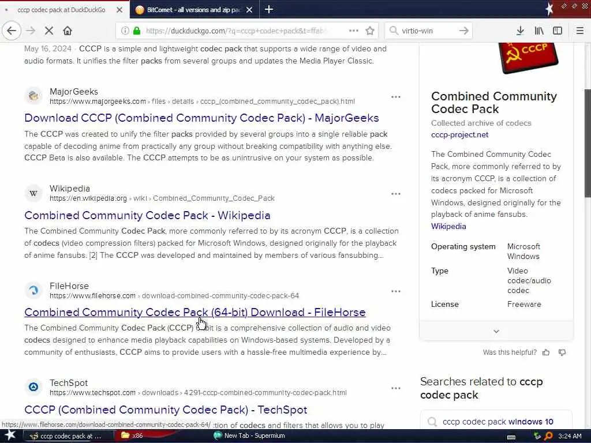Open Download CCCP MajorGeeks result link
The height and width of the screenshot is (443, 591).
tap(201, 118)
